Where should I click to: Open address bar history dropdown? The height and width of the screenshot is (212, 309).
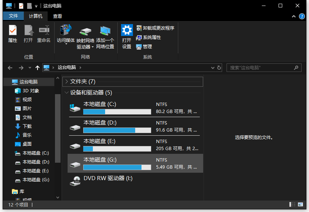(213, 68)
